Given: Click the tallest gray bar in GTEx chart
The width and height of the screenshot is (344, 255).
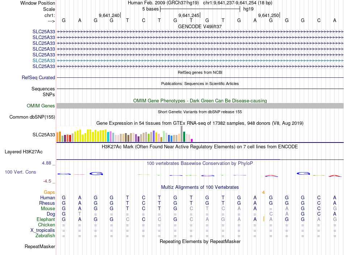Looking at the screenshot, I should tap(181, 134).
